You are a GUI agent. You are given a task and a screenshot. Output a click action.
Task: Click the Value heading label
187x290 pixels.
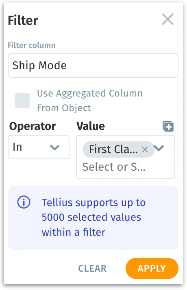91,126
